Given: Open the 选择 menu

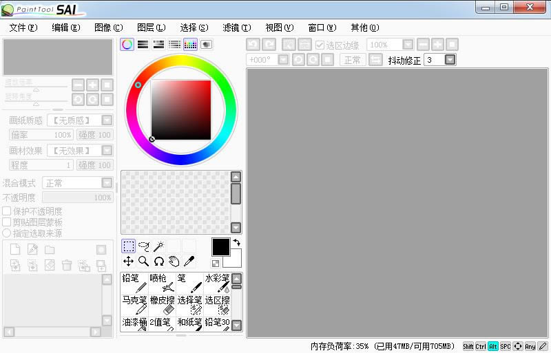Looking at the screenshot, I should (194, 28).
